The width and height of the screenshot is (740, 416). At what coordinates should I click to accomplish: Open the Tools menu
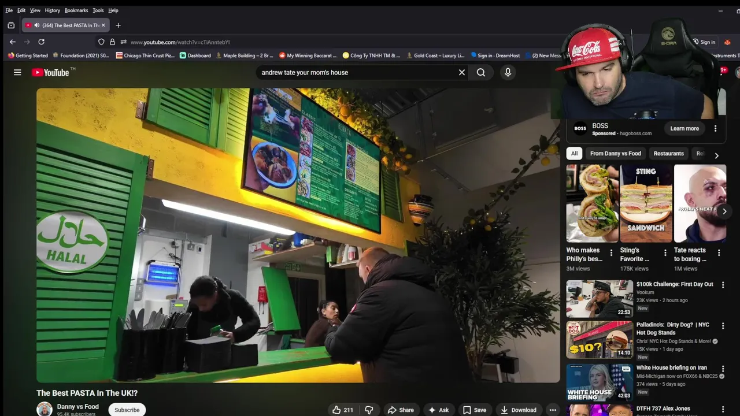[x=98, y=10]
